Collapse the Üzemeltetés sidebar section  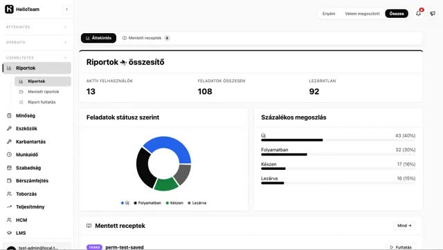click(37, 57)
